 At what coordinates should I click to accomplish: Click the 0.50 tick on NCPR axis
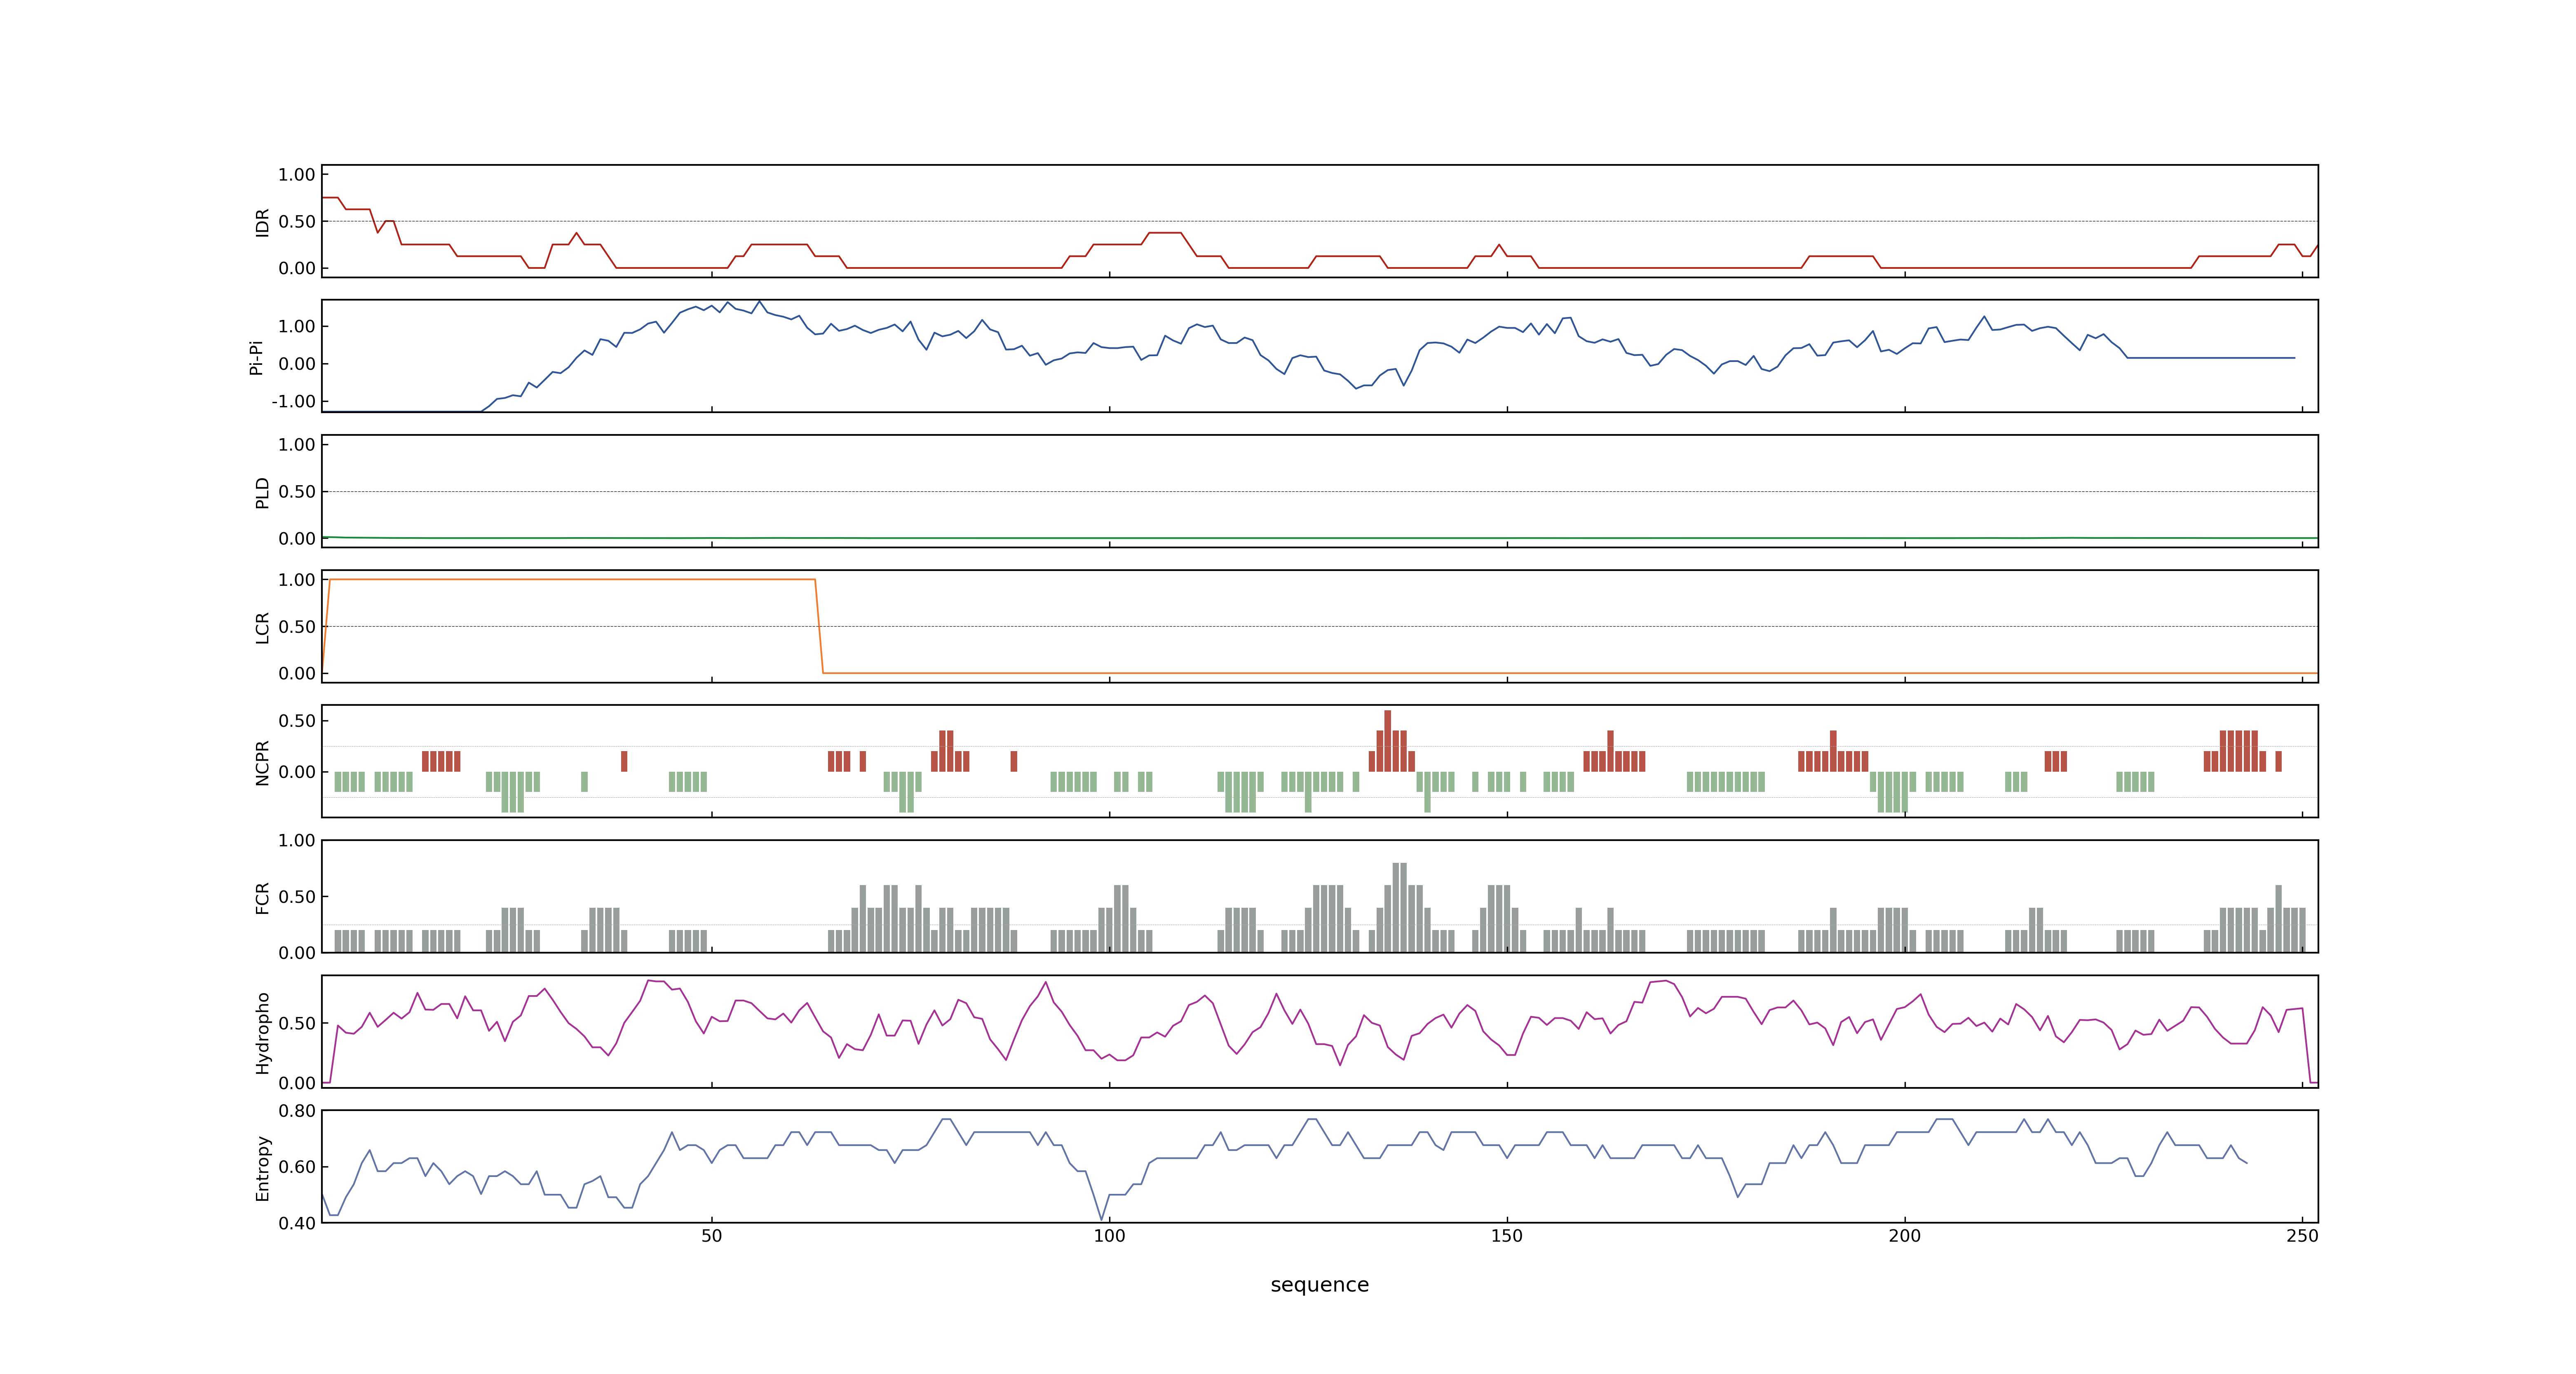click(297, 721)
